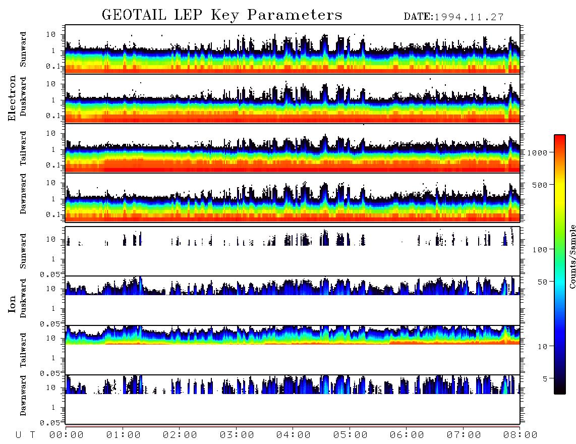The width and height of the screenshot is (576, 444).
Task: Click the Electron Tailward spectrogram panel
Action: [x=293, y=148]
